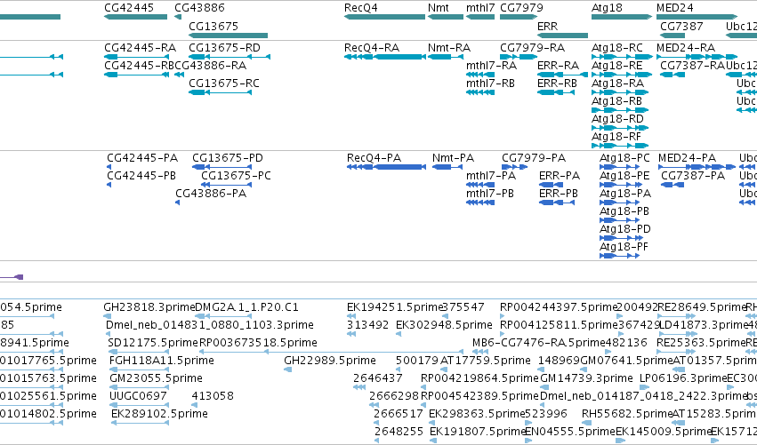Open transcript CG7979-RA
Image resolution: width=757 pixels, height=445 pixels.
click(x=533, y=48)
